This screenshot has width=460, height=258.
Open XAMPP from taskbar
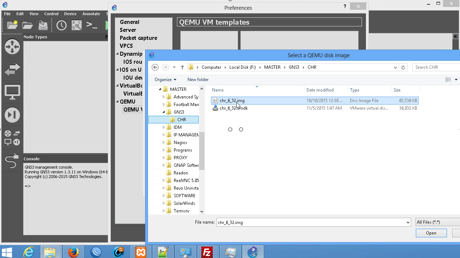(140, 252)
